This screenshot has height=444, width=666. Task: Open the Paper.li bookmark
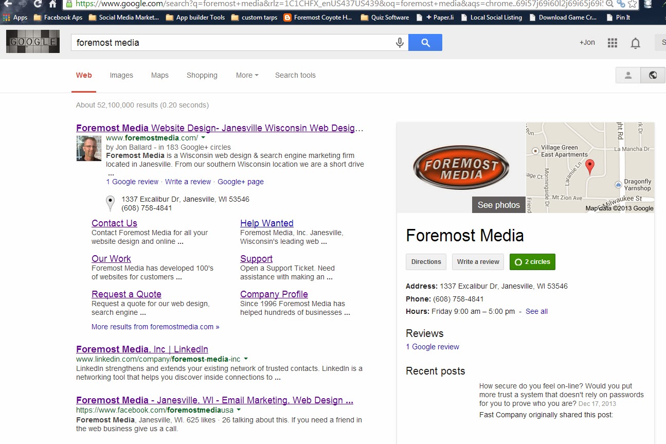pos(436,17)
